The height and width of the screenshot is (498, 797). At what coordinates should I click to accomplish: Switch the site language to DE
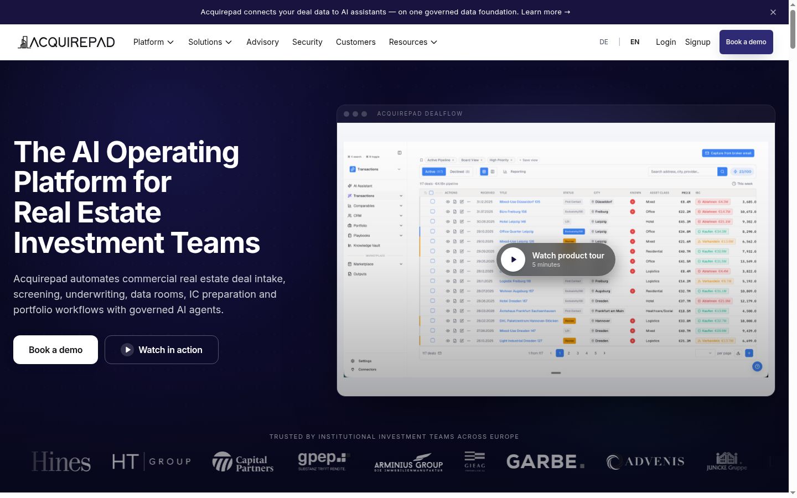(x=604, y=42)
